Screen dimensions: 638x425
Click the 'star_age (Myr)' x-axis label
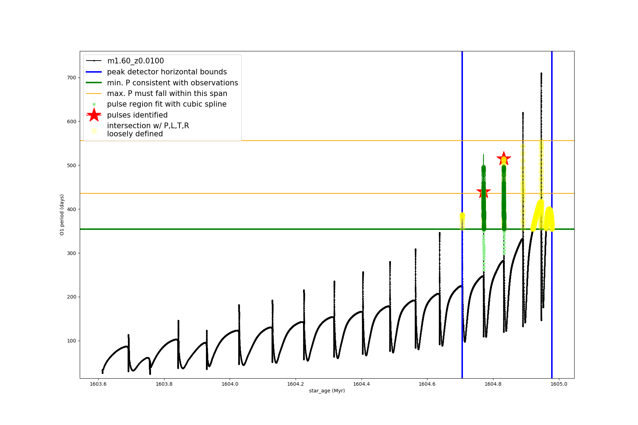point(327,391)
